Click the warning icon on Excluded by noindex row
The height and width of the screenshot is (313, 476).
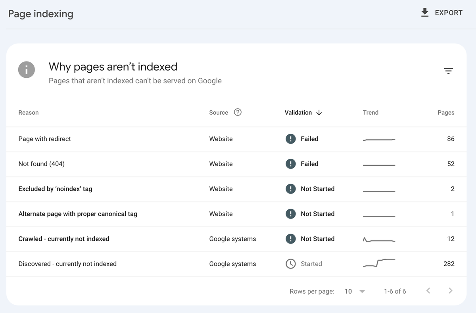click(x=290, y=189)
